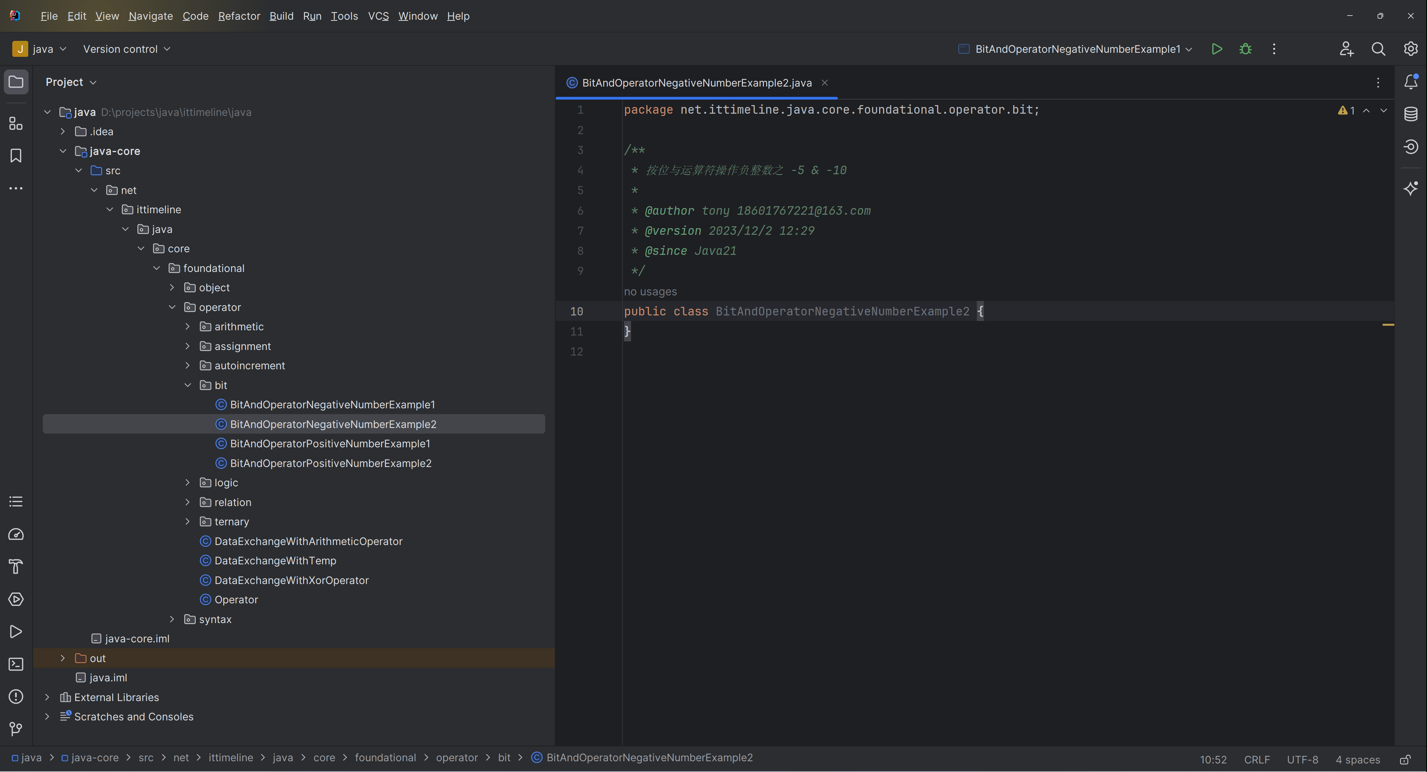This screenshot has height=772, width=1427.
Task: Open Database tool window icon
Action: coord(1410,114)
